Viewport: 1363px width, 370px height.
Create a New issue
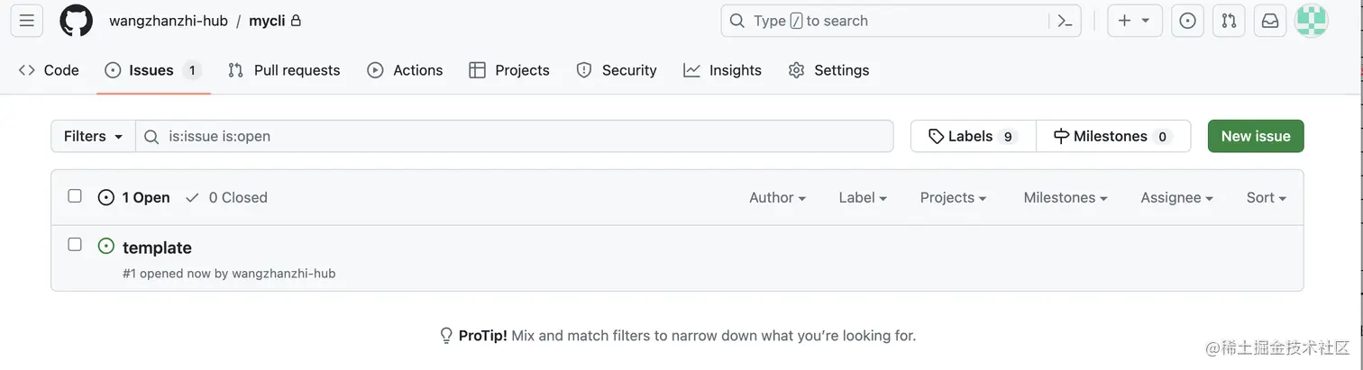coord(1256,136)
